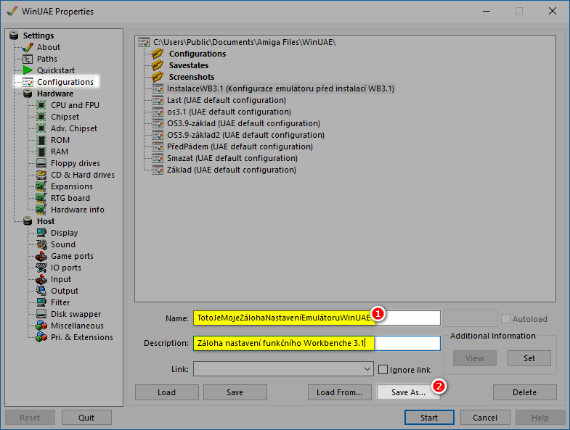Open Disk swapper icon

pos(41,314)
